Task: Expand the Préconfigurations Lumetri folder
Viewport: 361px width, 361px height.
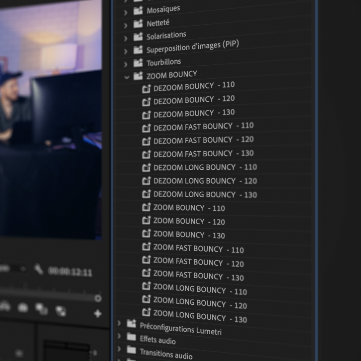Action: click(119, 323)
